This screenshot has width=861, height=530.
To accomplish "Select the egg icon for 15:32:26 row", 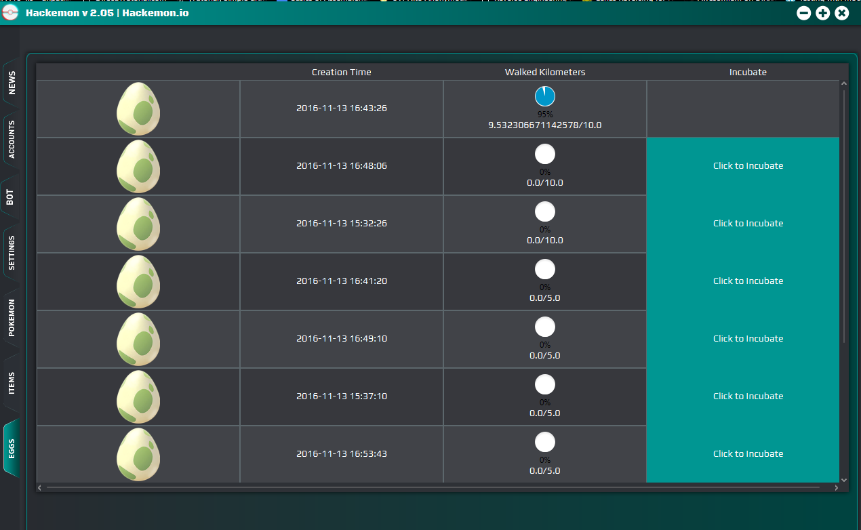I will pos(138,224).
